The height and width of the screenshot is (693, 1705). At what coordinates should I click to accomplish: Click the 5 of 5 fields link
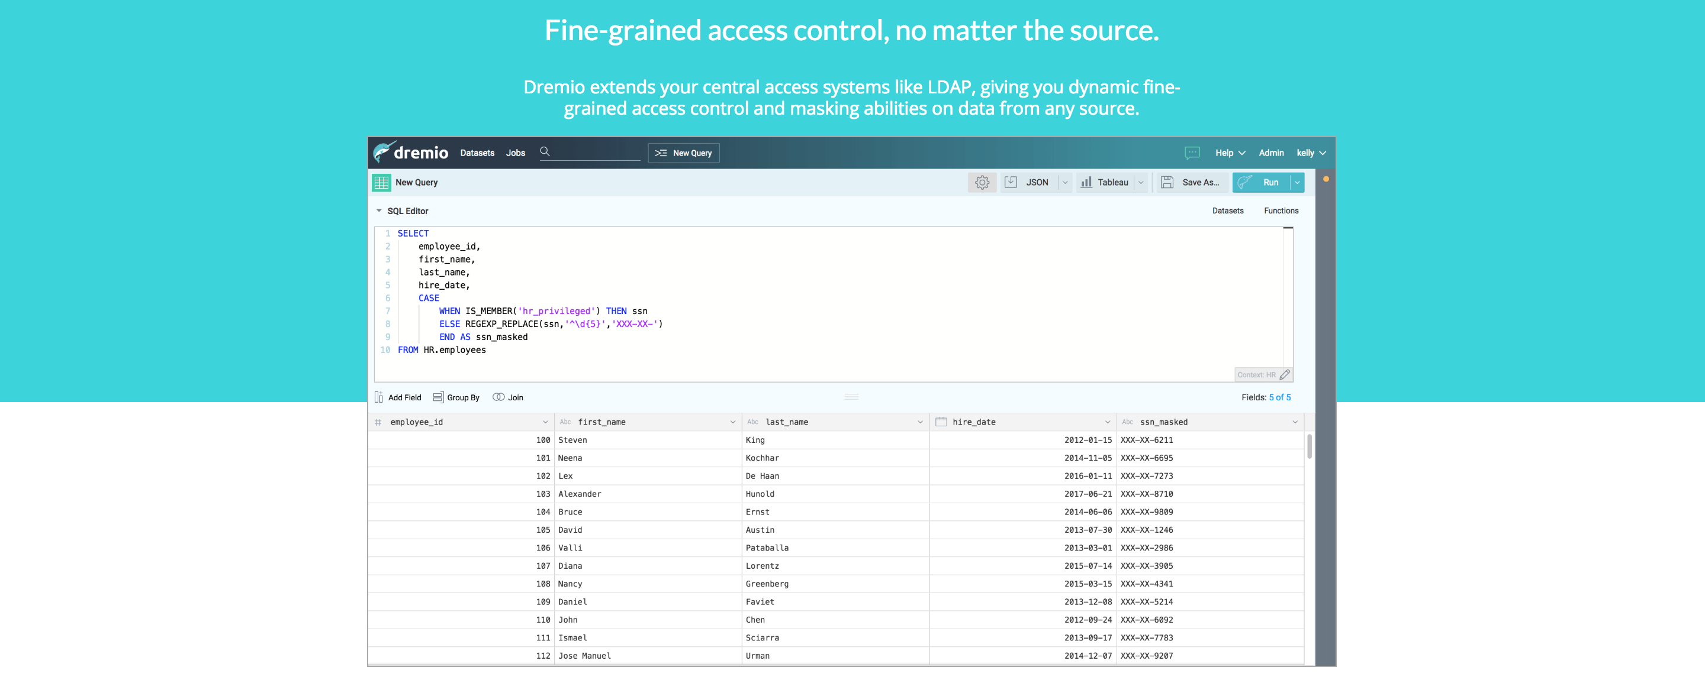pos(1279,397)
